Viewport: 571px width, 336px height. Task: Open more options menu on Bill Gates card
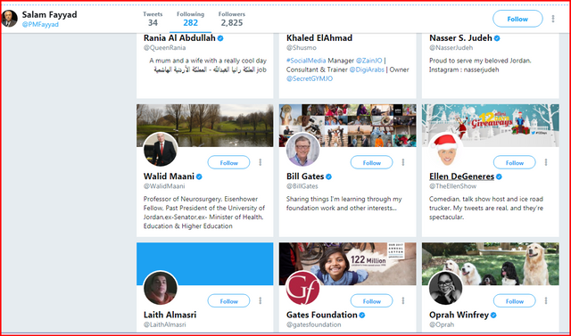402,162
